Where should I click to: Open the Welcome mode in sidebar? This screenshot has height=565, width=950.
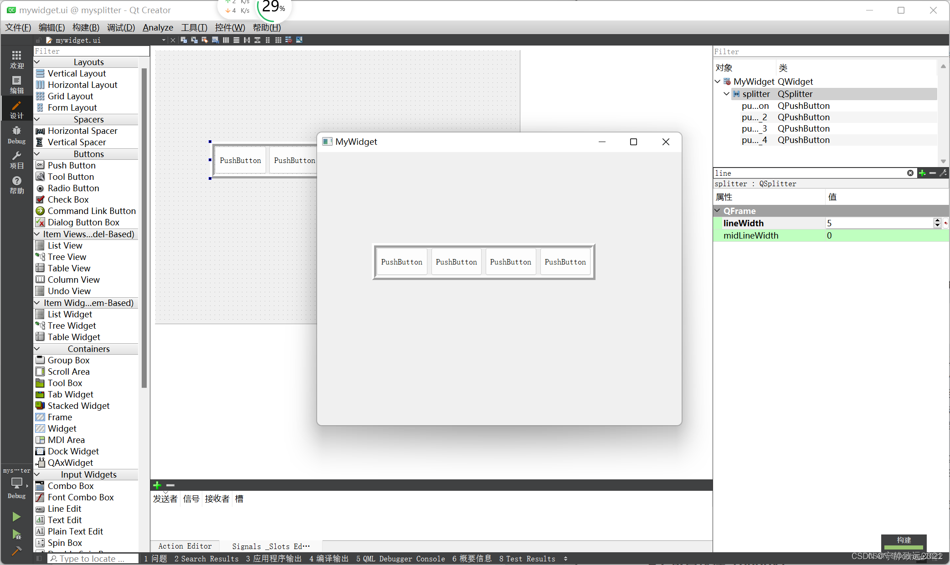pyautogui.click(x=16, y=60)
